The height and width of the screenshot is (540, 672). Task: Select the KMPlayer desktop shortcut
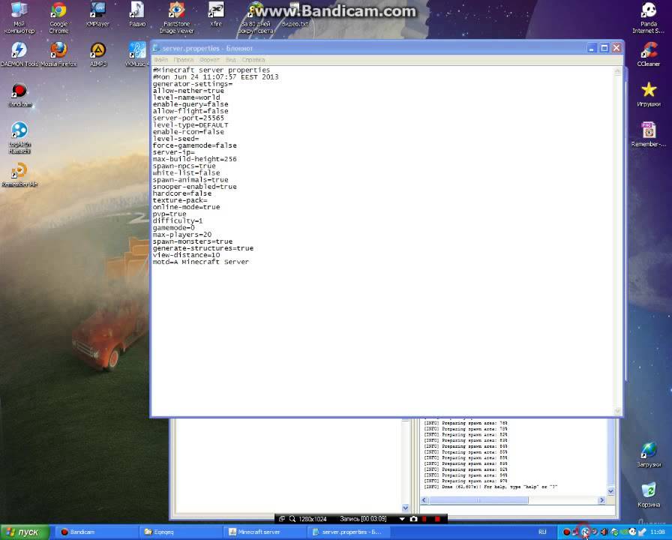[97, 15]
